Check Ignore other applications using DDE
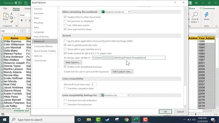The height and width of the screenshot is (123, 219). (65, 41)
